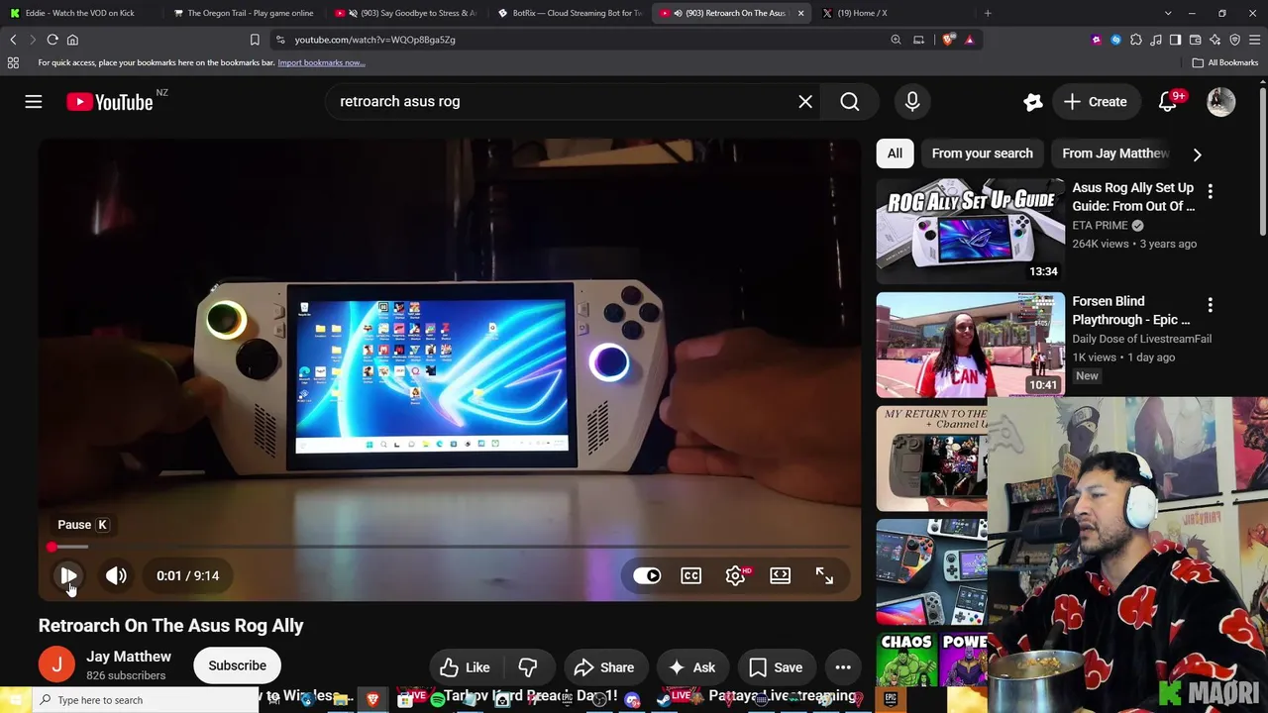This screenshot has height=713, width=1268.
Task: Open Forsen Blind Playthrough video thumbnail
Action: pyautogui.click(x=971, y=345)
